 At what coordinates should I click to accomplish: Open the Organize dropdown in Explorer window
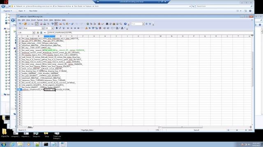8,11
